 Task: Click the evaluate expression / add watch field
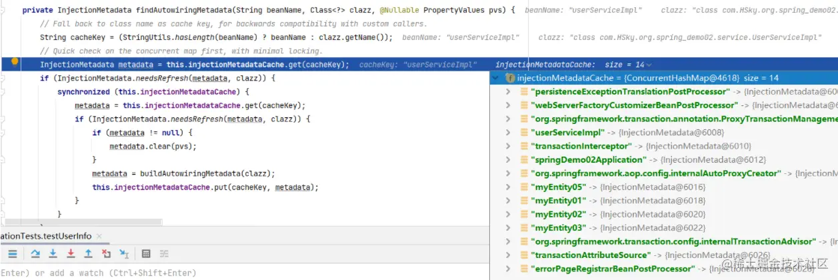pyautogui.click(x=244, y=273)
